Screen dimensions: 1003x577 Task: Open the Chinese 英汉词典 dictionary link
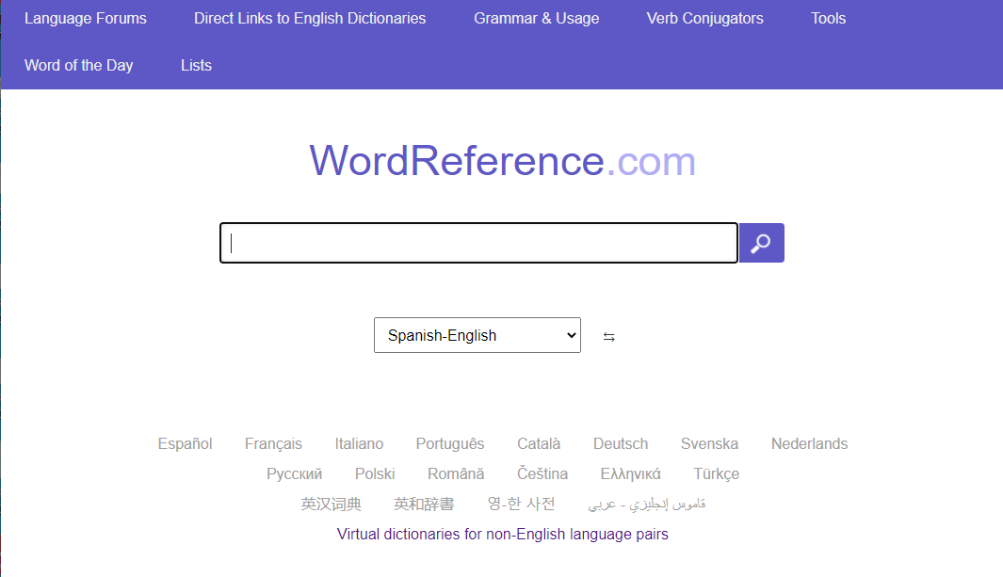[332, 504]
